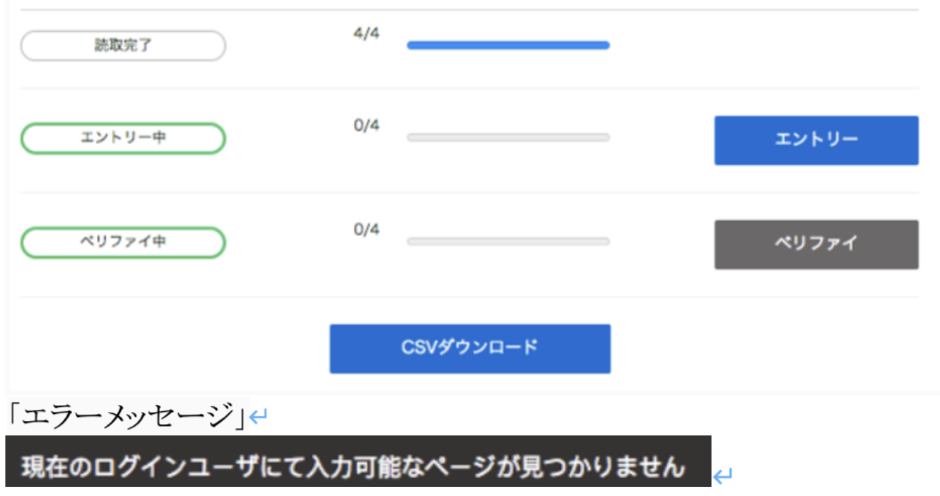Image resolution: width=940 pixels, height=496 pixels.
Task: Click the 0/4 count beside エントリー中
Action: pyautogui.click(x=366, y=126)
